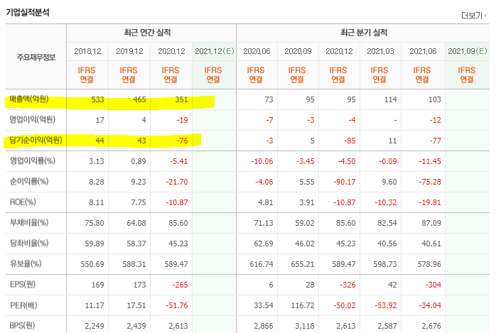496x333 pixels.
Task: Click the 465 revenue value
Action: click(x=139, y=99)
